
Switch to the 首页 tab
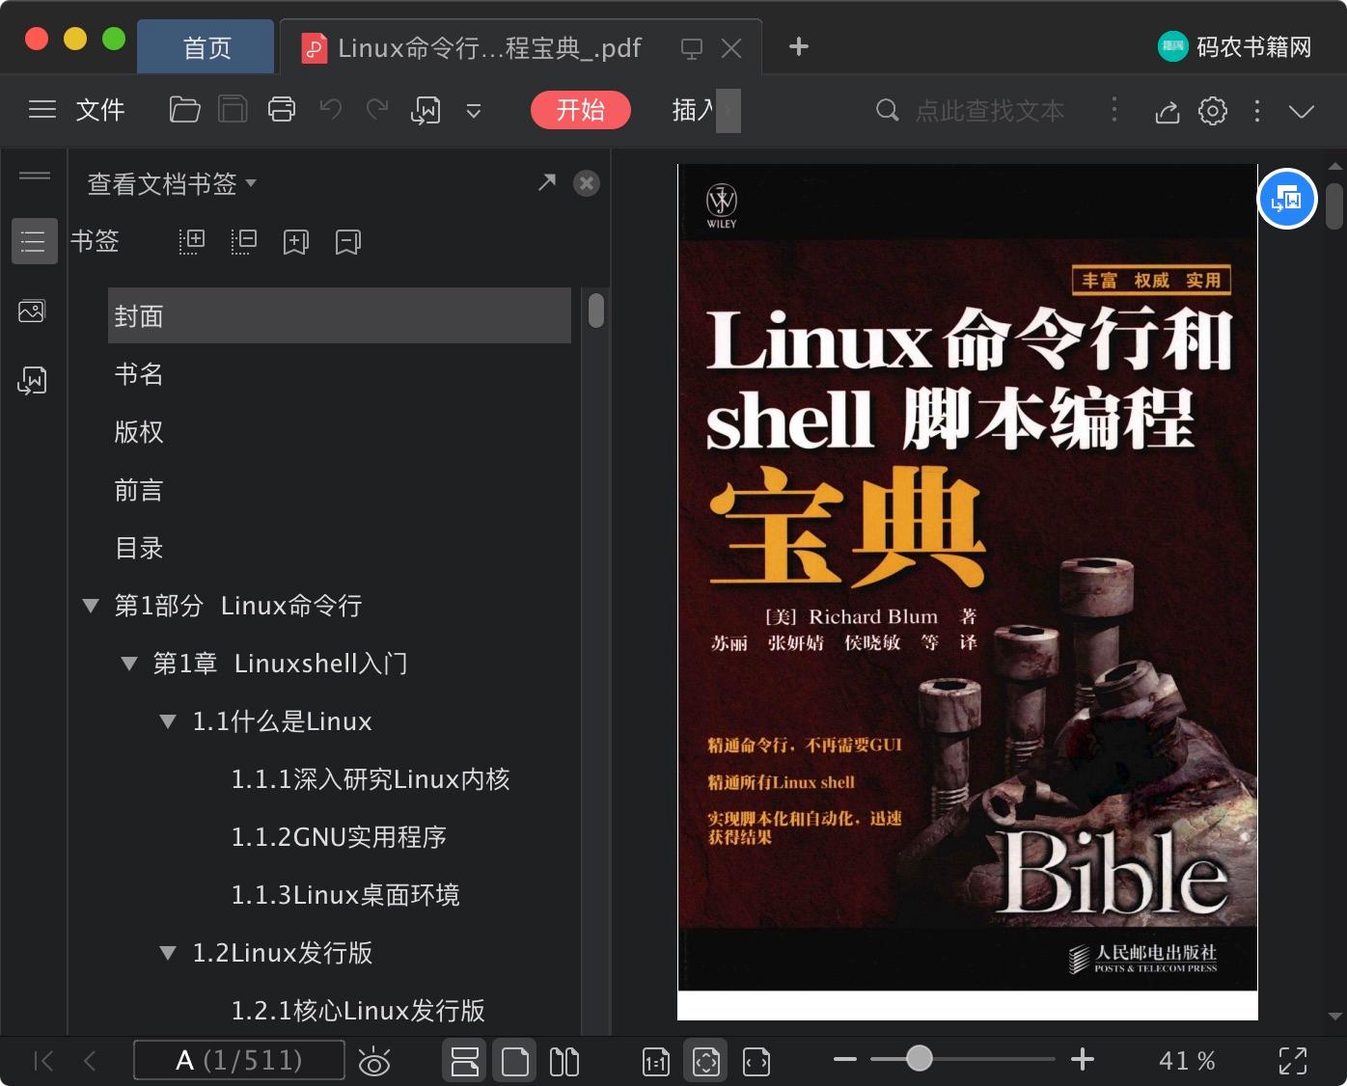(206, 47)
